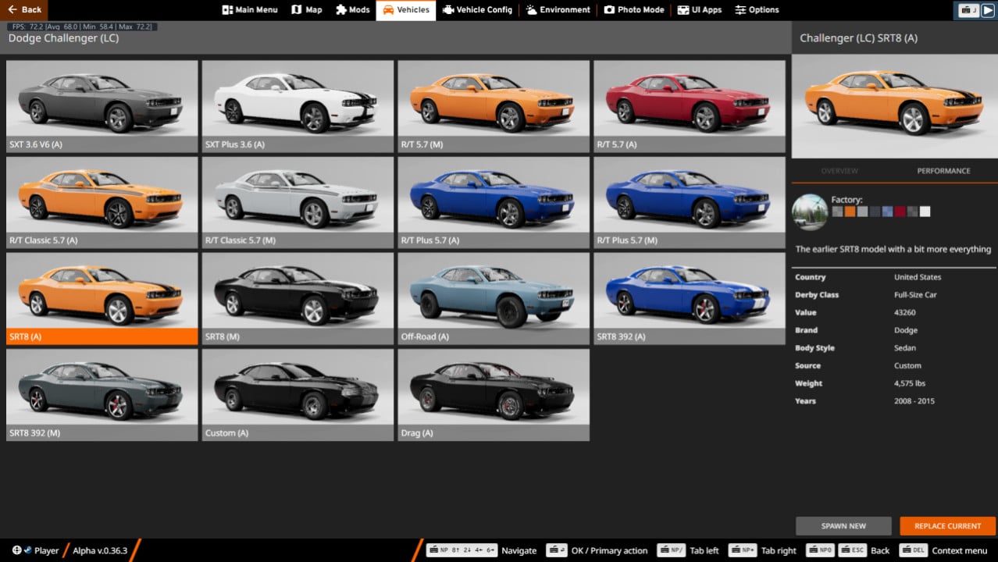Select the highlighted SRT8 (A) card
The image size is (998, 562).
[102, 298]
